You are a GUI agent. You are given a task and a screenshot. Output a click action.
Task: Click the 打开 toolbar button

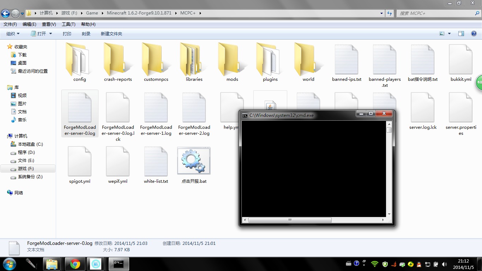click(38, 34)
